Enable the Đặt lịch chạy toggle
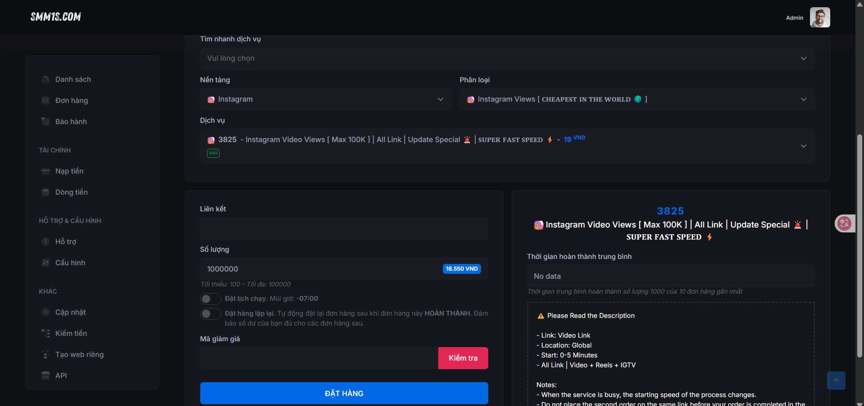Screen dimensions: 864x406 (x=210, y=299)
